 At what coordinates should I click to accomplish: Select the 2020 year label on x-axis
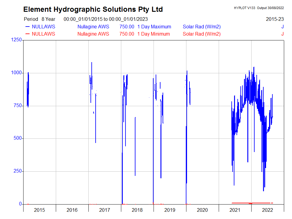(x=202, y=210)
